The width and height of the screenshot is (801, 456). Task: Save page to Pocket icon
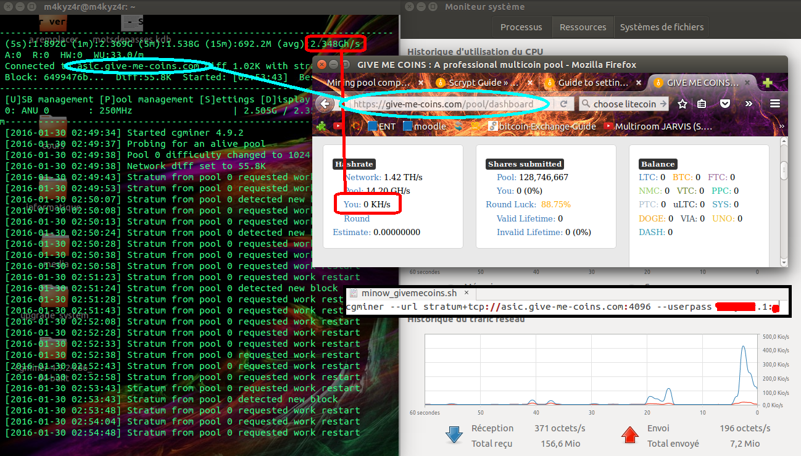pyautogui.click(x=726, y=104)
